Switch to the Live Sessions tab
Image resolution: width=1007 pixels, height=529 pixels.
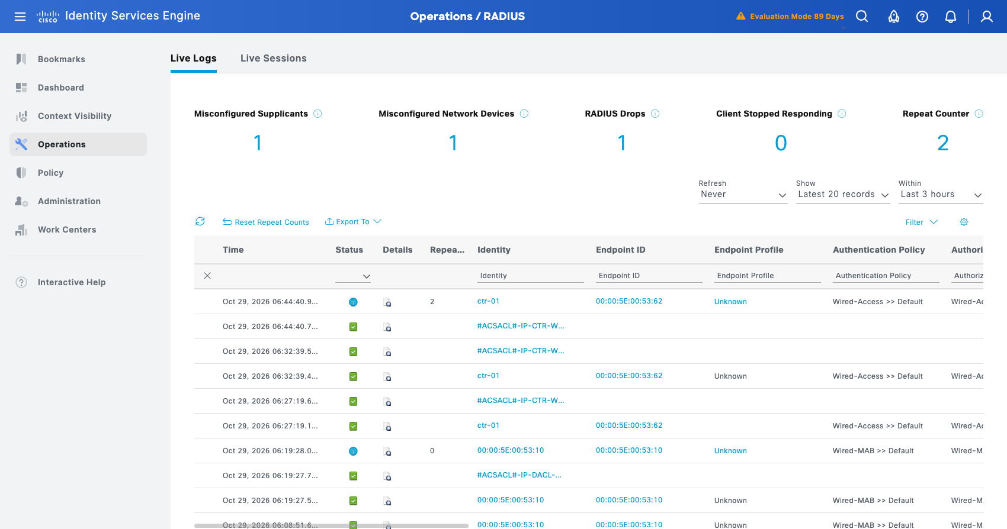274,58
